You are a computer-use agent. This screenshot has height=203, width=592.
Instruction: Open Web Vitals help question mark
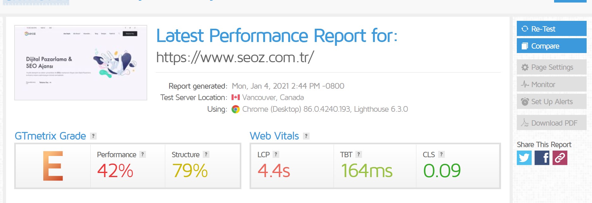[306, 136]
